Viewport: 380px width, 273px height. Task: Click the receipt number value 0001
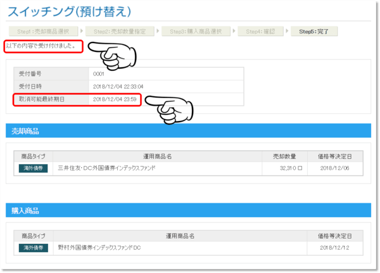click(x=98, y=74)
